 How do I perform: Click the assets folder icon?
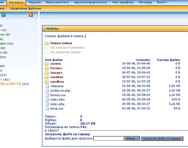point(47,64)
